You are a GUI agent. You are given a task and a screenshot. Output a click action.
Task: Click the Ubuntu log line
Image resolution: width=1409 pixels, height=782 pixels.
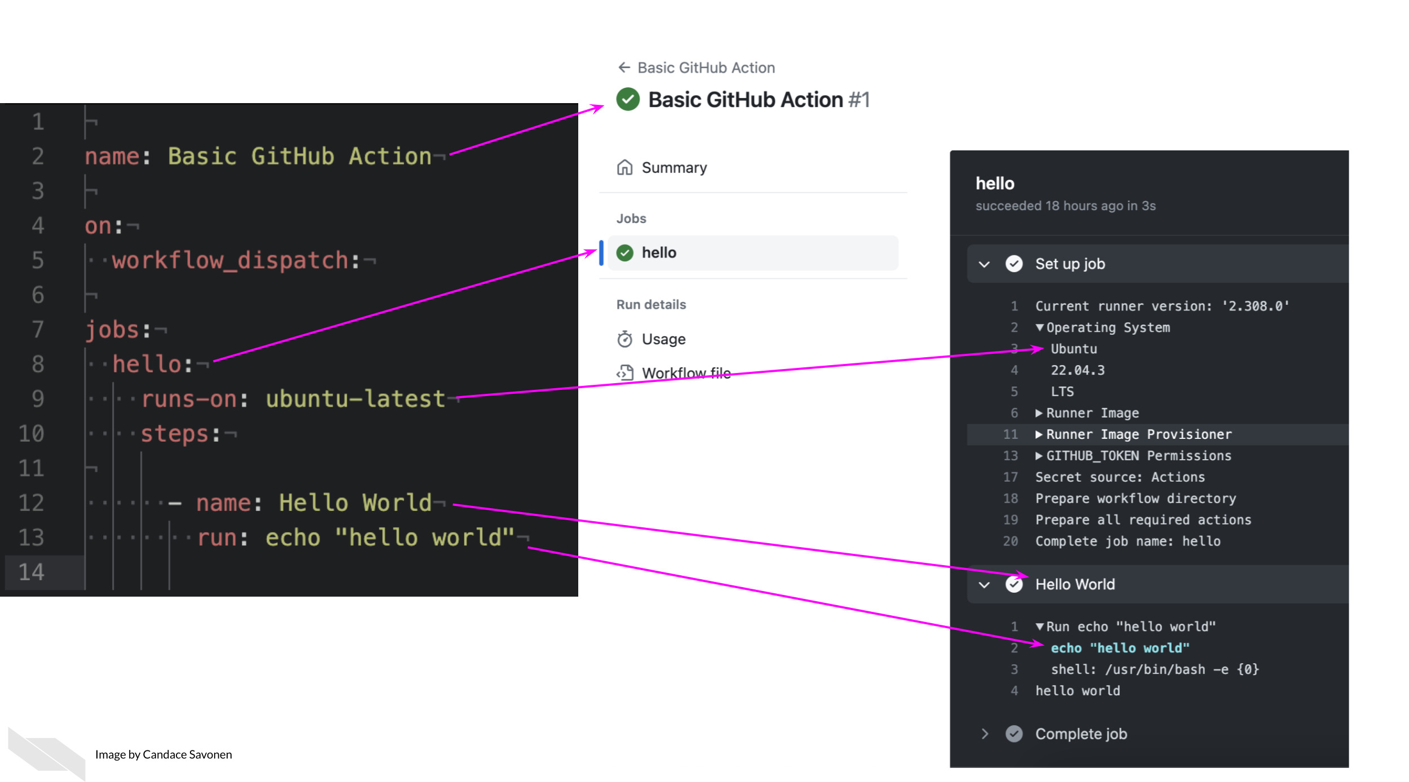pyautogui.click(x=1074, y=349)
